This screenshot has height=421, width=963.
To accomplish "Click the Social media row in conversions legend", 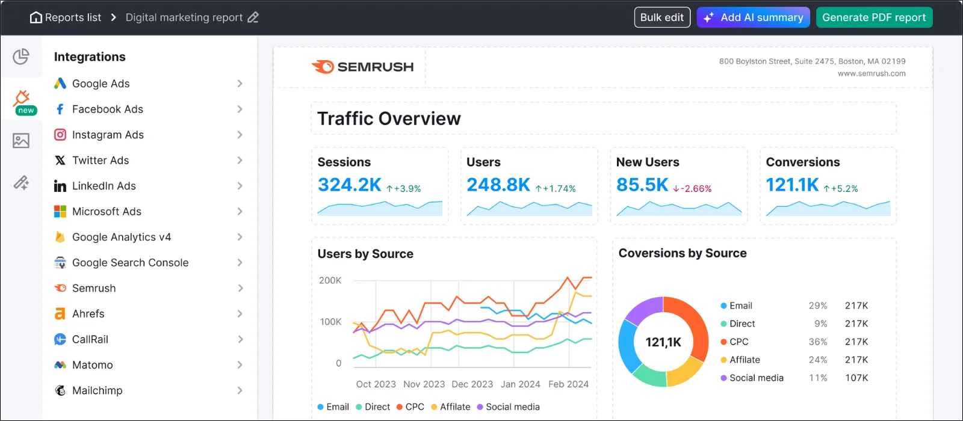I will pyautogui.click(x=794, y=378).
